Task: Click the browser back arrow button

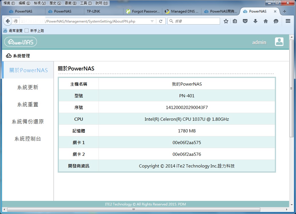Action: (8, 21)
